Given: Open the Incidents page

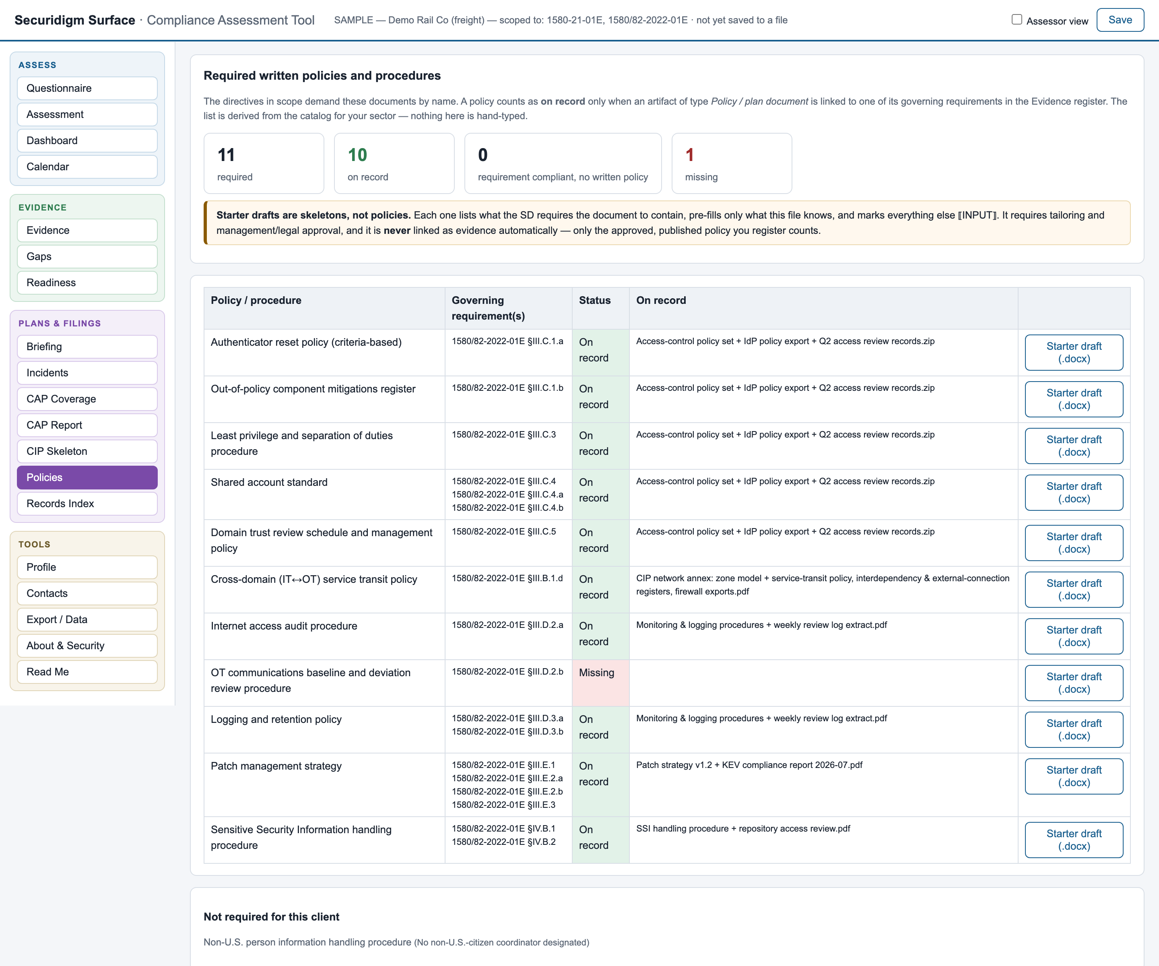Looking at the screenshot, I should click(87, 373).
